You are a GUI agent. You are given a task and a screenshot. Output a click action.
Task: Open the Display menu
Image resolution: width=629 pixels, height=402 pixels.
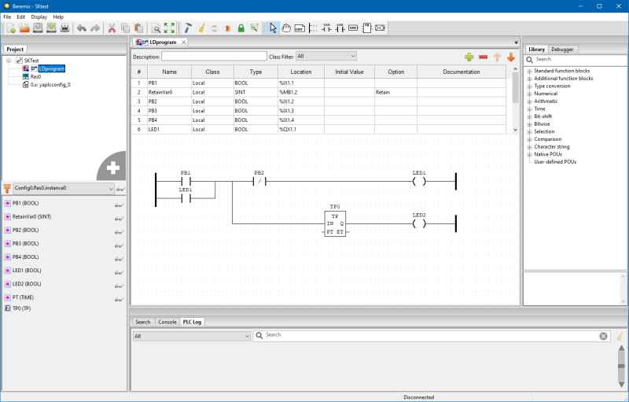click(39, 17)
